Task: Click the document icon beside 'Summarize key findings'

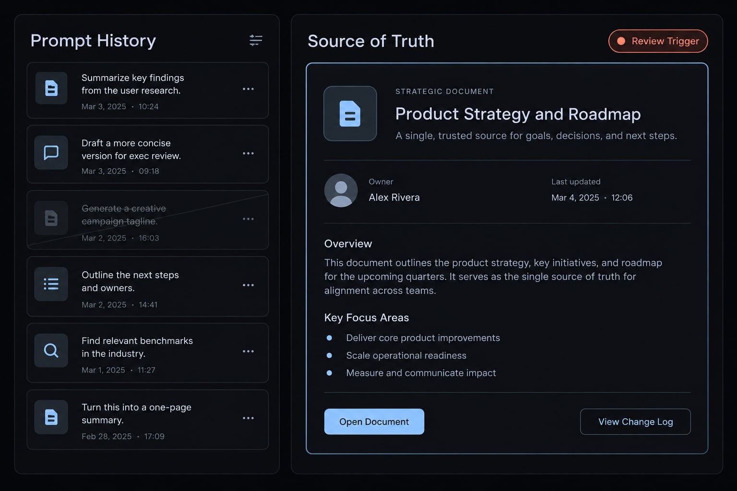Action: pos(51,88)
